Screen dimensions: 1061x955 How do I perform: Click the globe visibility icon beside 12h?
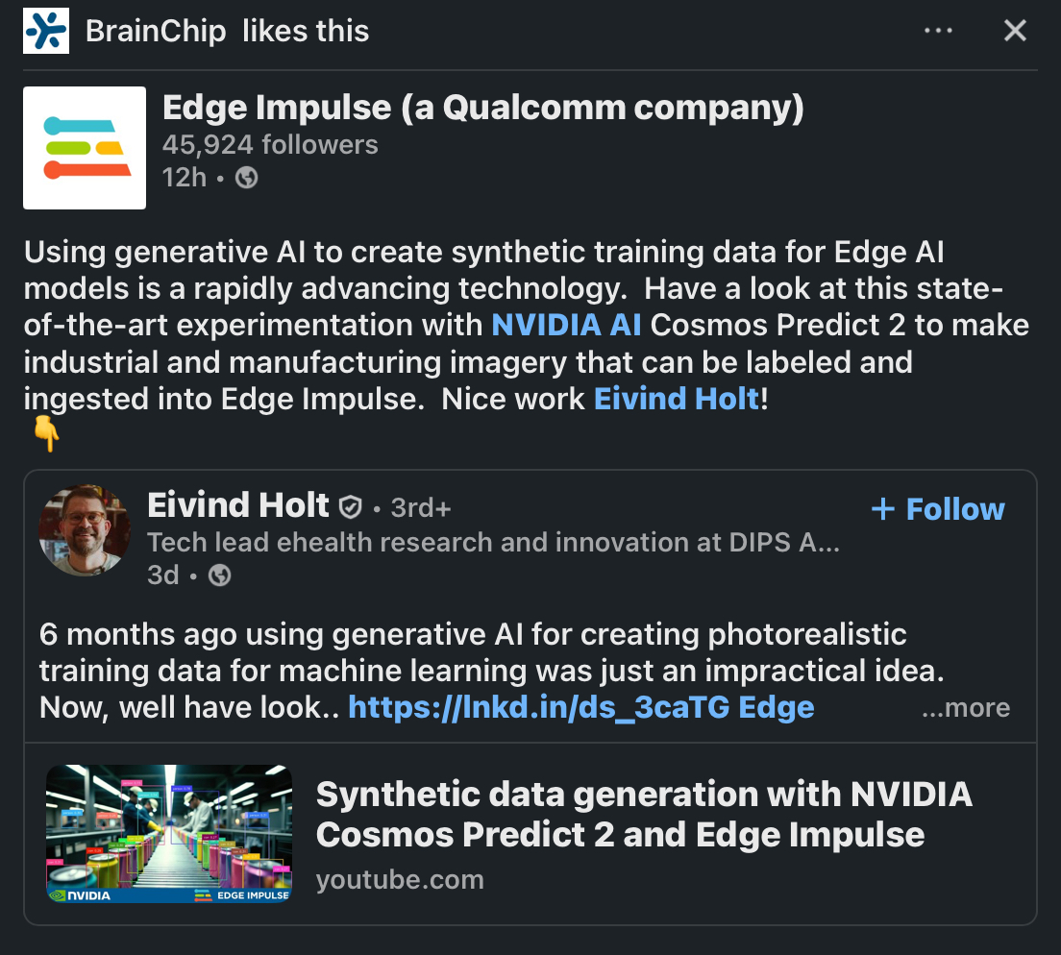[246, 178]
